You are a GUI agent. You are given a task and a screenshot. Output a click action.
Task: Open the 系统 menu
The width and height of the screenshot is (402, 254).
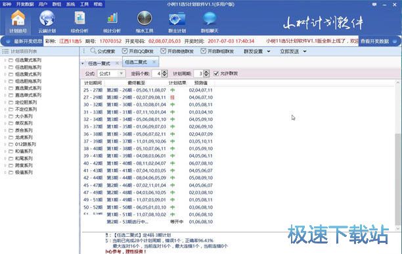click(70, 4)
